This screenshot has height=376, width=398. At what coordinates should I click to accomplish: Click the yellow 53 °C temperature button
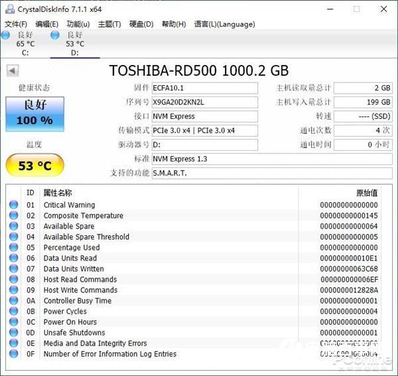[x=34, y=165]
